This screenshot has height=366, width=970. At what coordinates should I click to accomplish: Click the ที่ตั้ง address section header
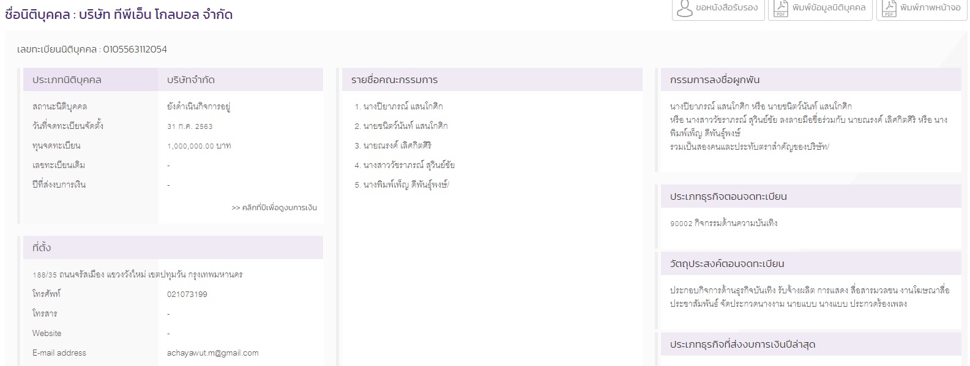(x=42, y=247)
